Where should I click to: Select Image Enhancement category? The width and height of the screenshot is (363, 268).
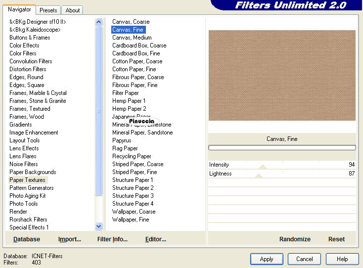[34, 133]
